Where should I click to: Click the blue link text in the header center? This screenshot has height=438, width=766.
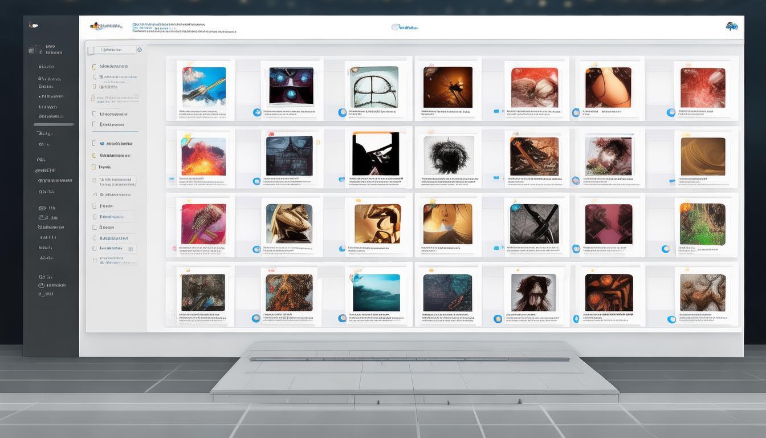pyautogui.click(x=410, y=27)
